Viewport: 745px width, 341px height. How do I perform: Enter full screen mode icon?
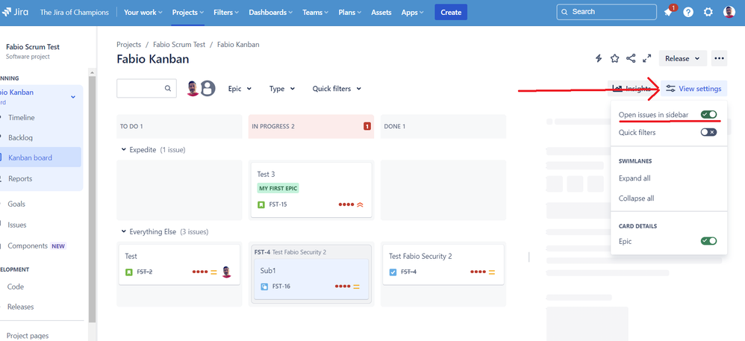(646, 58)
